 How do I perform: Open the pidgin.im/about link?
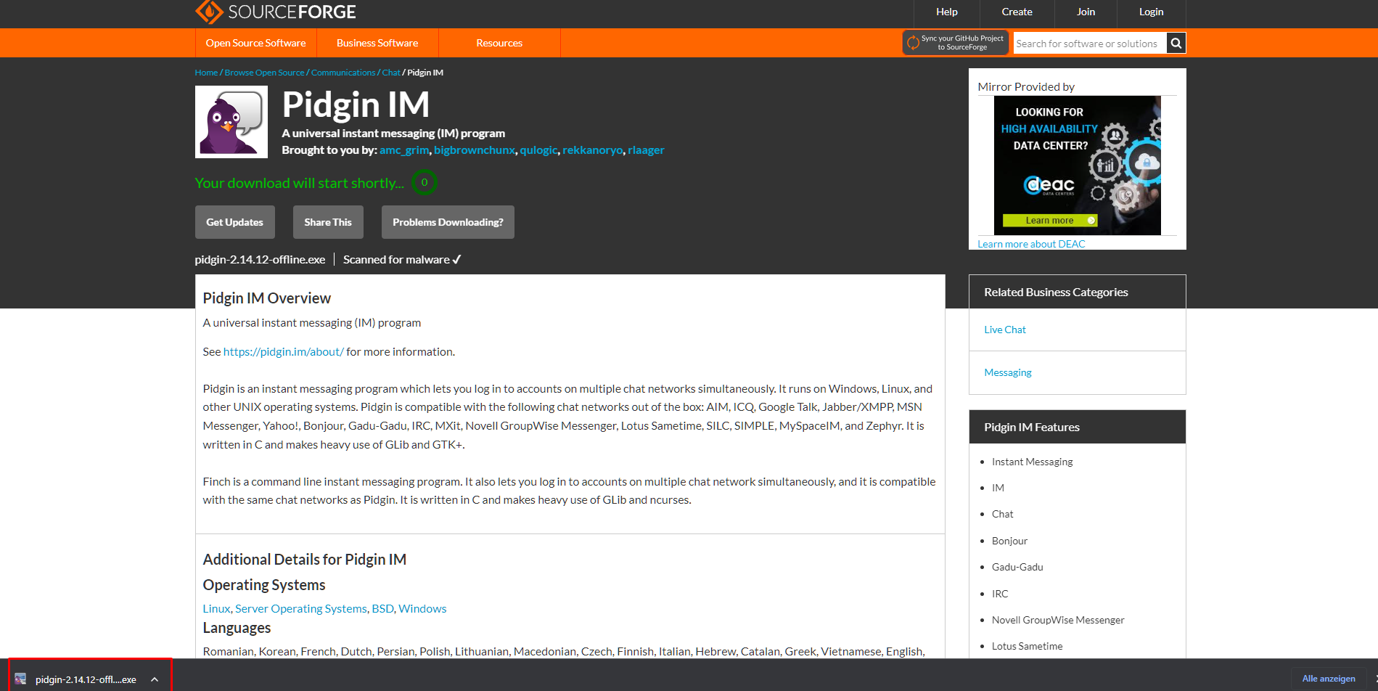coord(284,352)
